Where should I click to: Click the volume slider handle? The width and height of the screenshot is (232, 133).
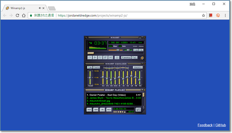click(118, 50)
